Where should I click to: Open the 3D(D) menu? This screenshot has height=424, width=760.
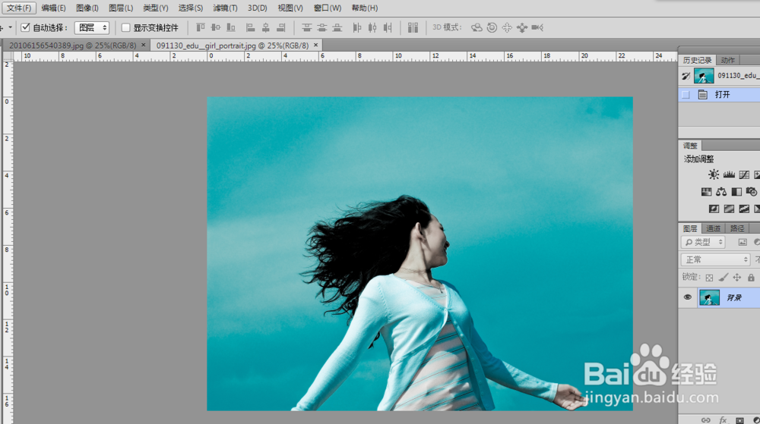258,8
